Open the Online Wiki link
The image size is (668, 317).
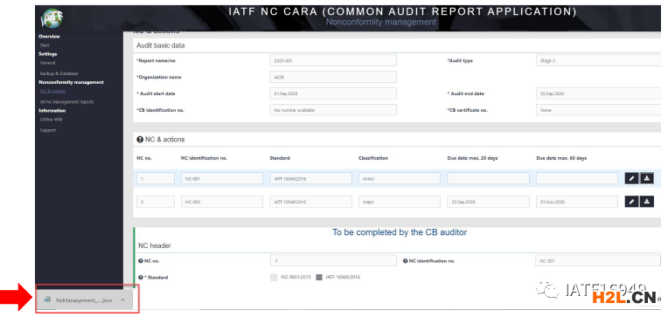(x=51, y=120)
